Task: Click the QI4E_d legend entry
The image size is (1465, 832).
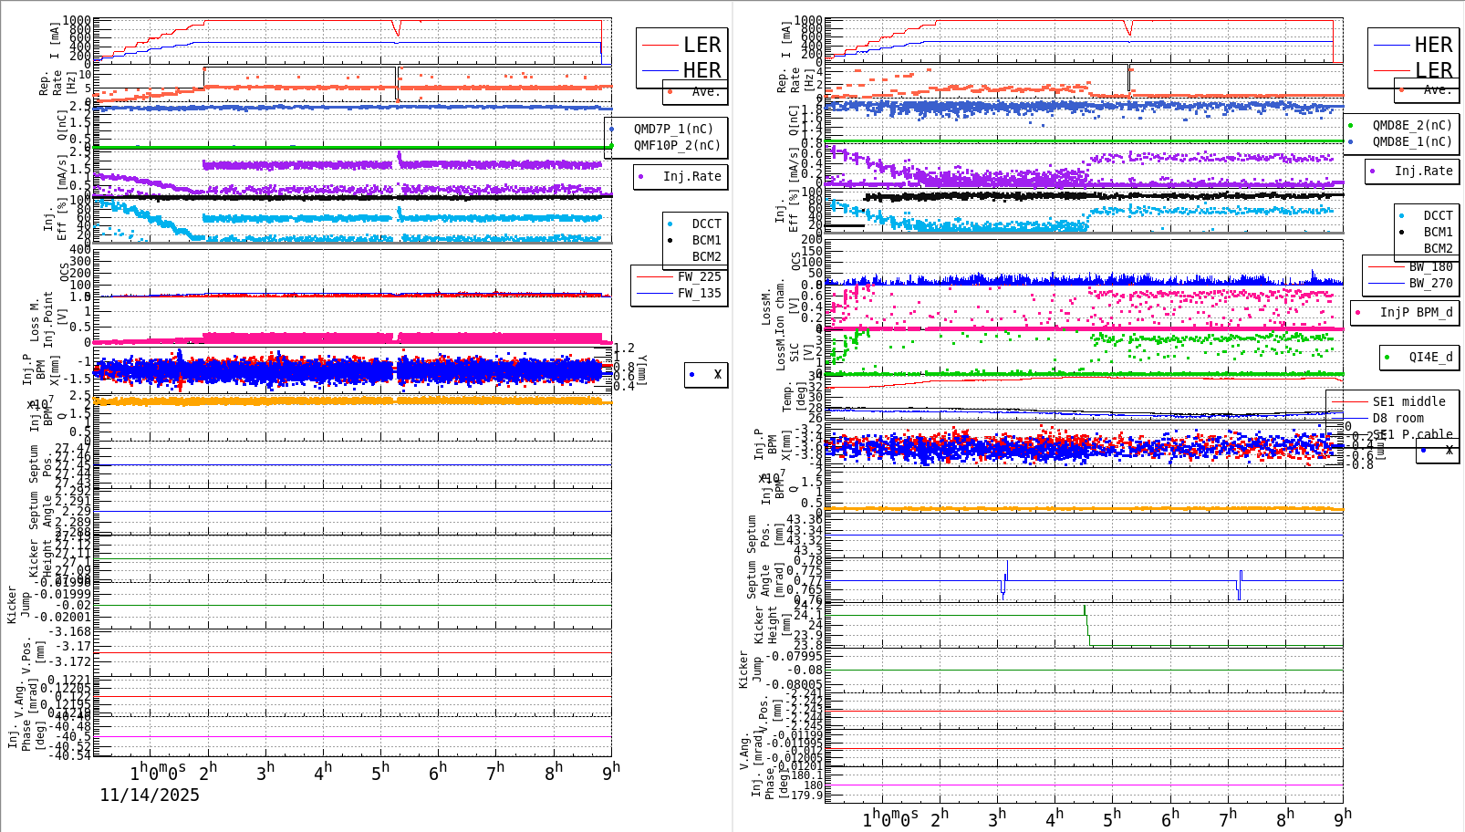Action: pyautogui.click(x=1430, y=357)
